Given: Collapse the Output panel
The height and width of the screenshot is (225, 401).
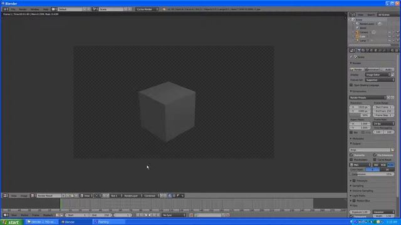Looking at the screenshot, I should tap(356, 144).
